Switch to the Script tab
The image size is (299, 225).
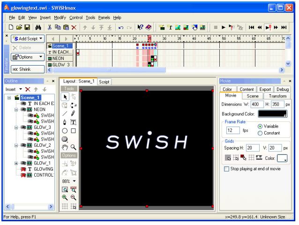click(104, 82)
